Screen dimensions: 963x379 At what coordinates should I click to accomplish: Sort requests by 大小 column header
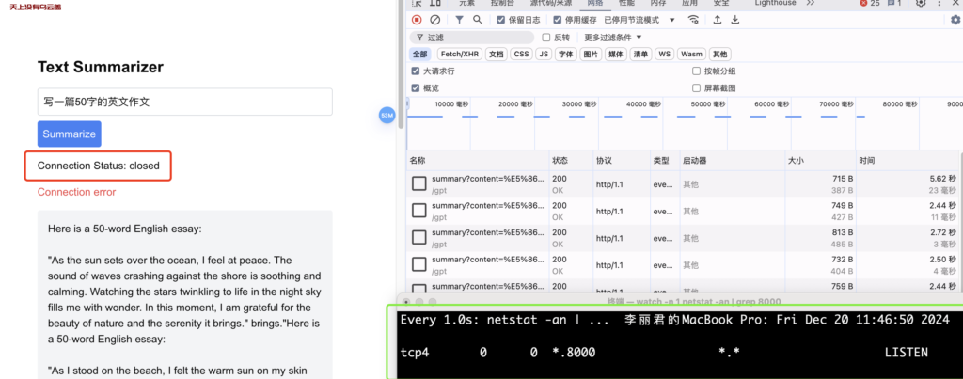(x=820, y=161)
